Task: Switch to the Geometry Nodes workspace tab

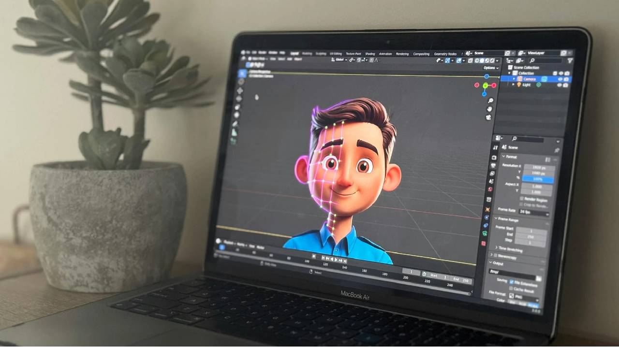Action: click(445, 54)
